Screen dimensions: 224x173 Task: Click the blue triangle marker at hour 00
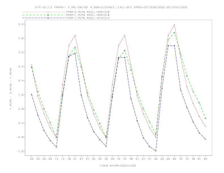point(32,94)
